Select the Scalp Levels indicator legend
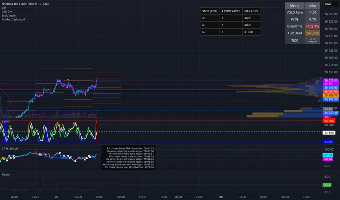The image size is (340, 200). tap(9, 15)
